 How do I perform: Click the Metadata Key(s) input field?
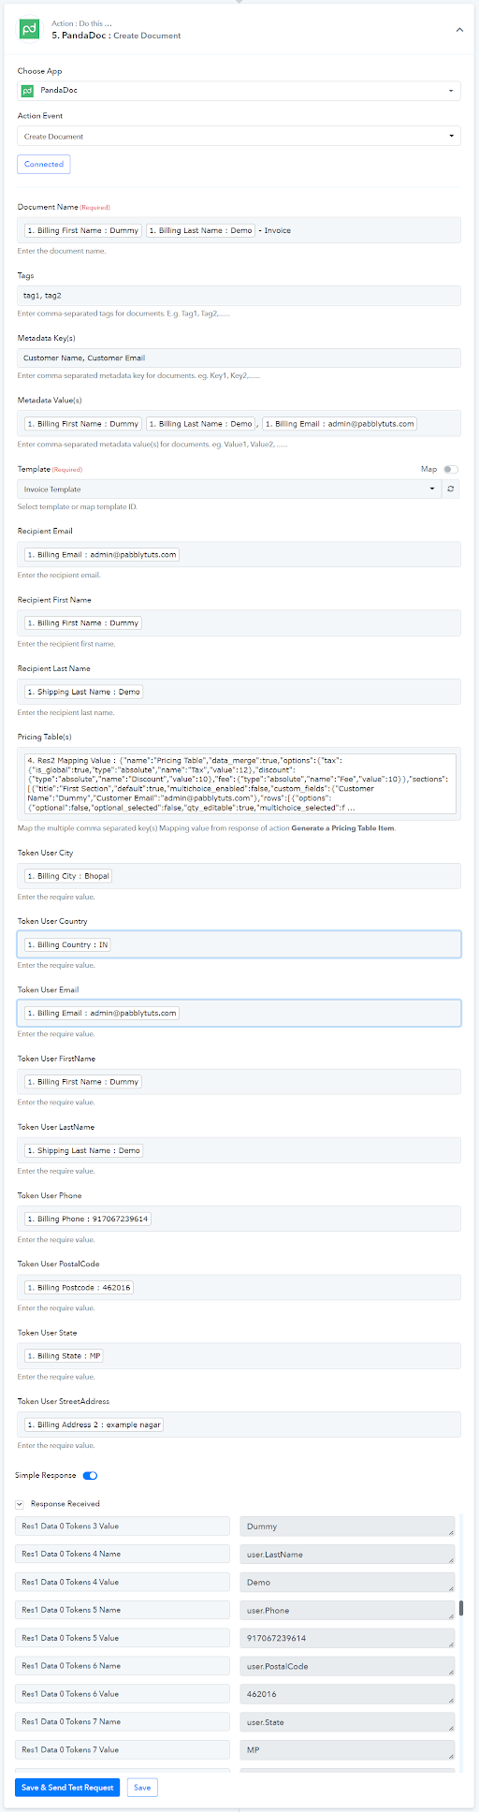(239, 358)
